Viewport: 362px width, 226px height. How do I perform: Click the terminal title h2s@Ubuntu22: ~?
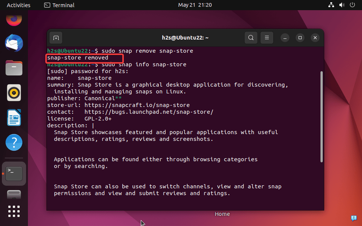coord(185,38)
